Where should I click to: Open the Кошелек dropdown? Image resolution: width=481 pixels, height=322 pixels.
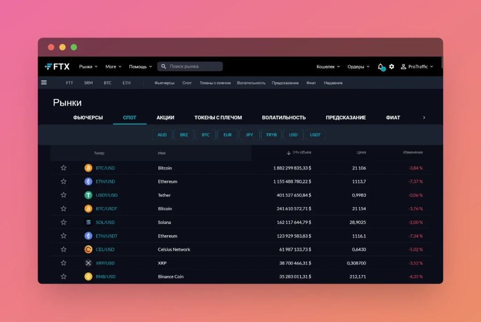(x=328, y=67)
